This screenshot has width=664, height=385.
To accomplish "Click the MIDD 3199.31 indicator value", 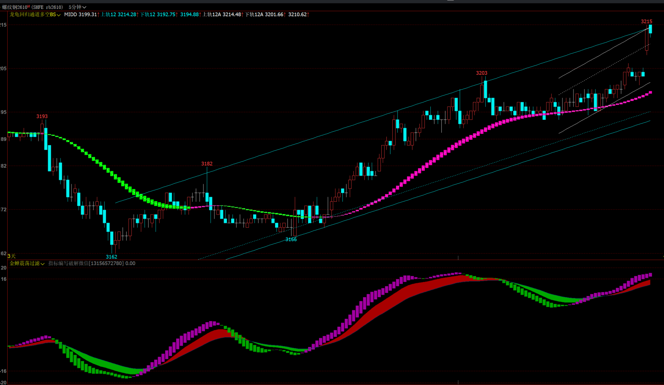I will tap(82, 15).
